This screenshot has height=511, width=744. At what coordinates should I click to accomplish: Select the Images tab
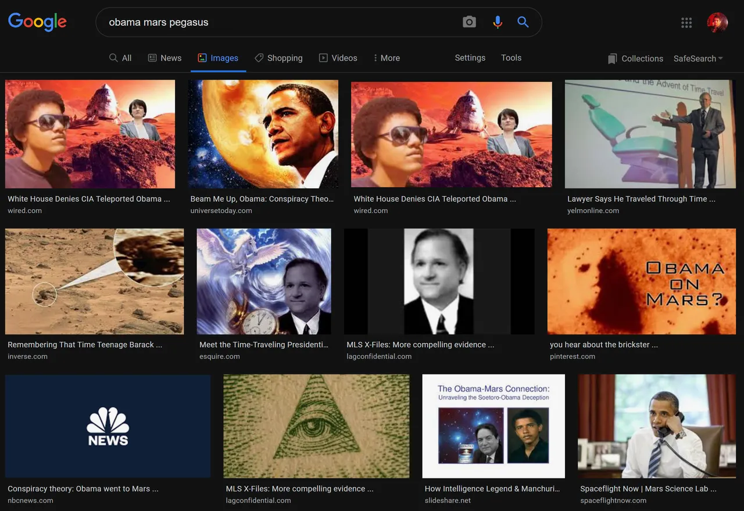218,58
